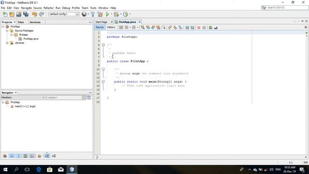Click the Uncomment icon in editor toolbar

(x=216, y=28)
